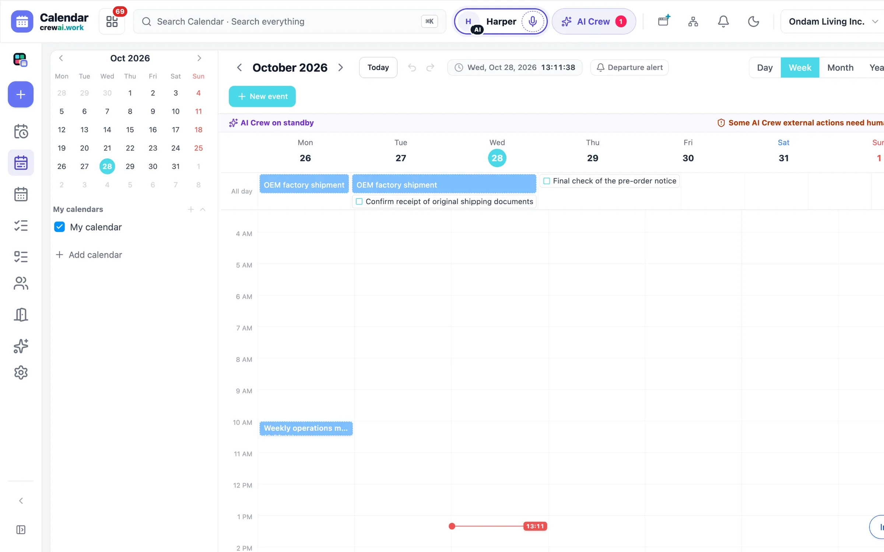Click the Search Calendar input field

[290, 21]
